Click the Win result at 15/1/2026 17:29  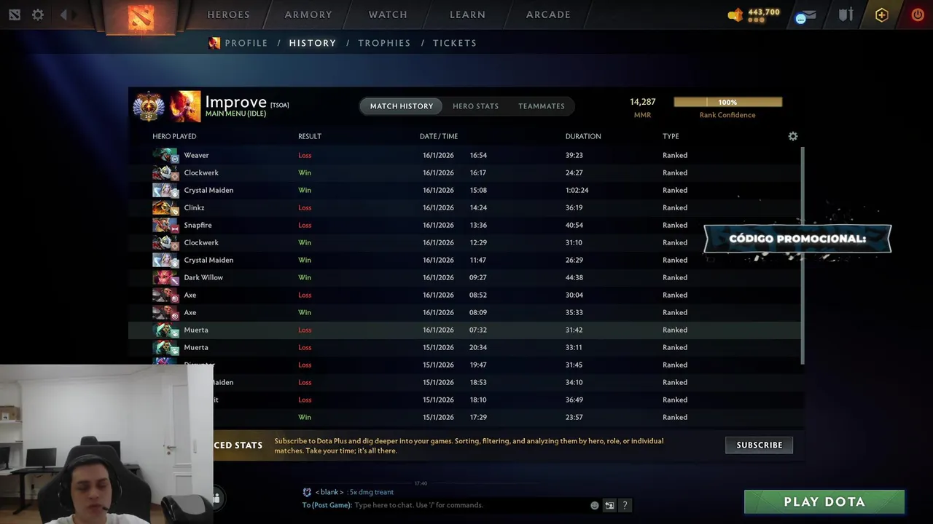(305, 417)
